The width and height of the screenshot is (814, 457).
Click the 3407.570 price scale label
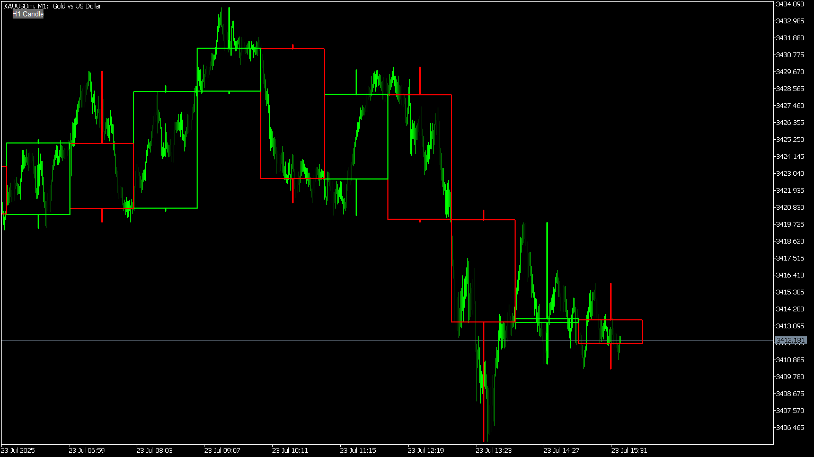tap(790, 411)
